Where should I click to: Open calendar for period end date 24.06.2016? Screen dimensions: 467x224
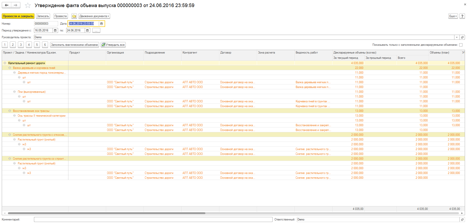(88, 30)
